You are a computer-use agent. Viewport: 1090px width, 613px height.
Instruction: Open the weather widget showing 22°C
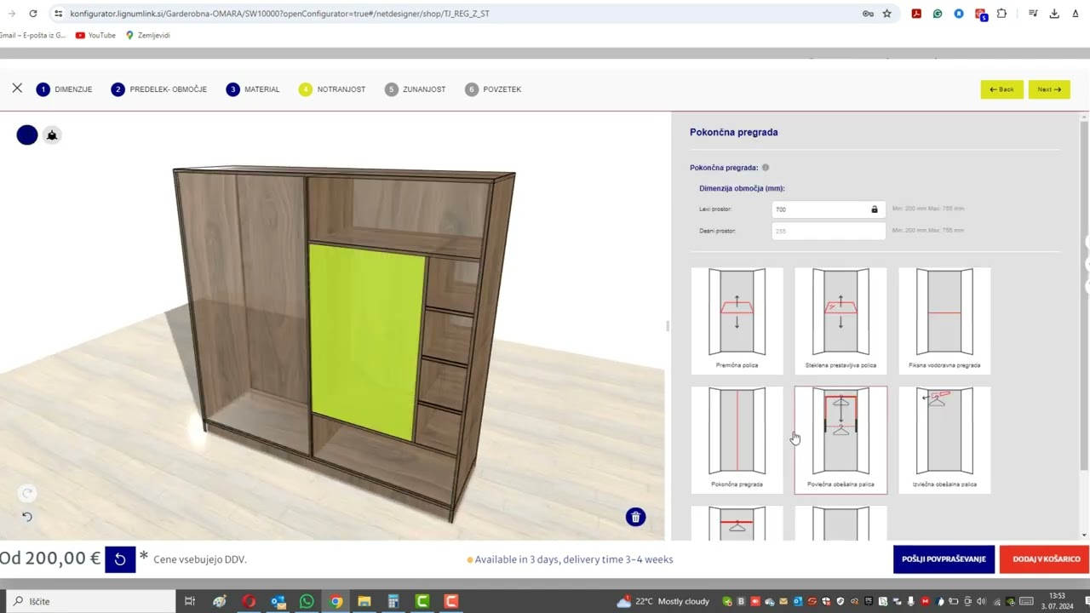663,601
